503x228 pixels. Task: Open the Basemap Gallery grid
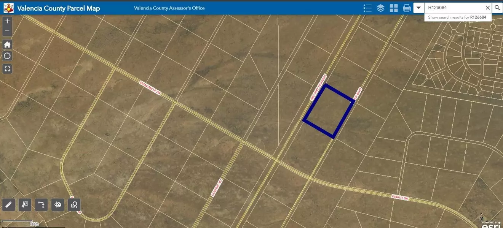pyautogui.click(x=394, y=8)
